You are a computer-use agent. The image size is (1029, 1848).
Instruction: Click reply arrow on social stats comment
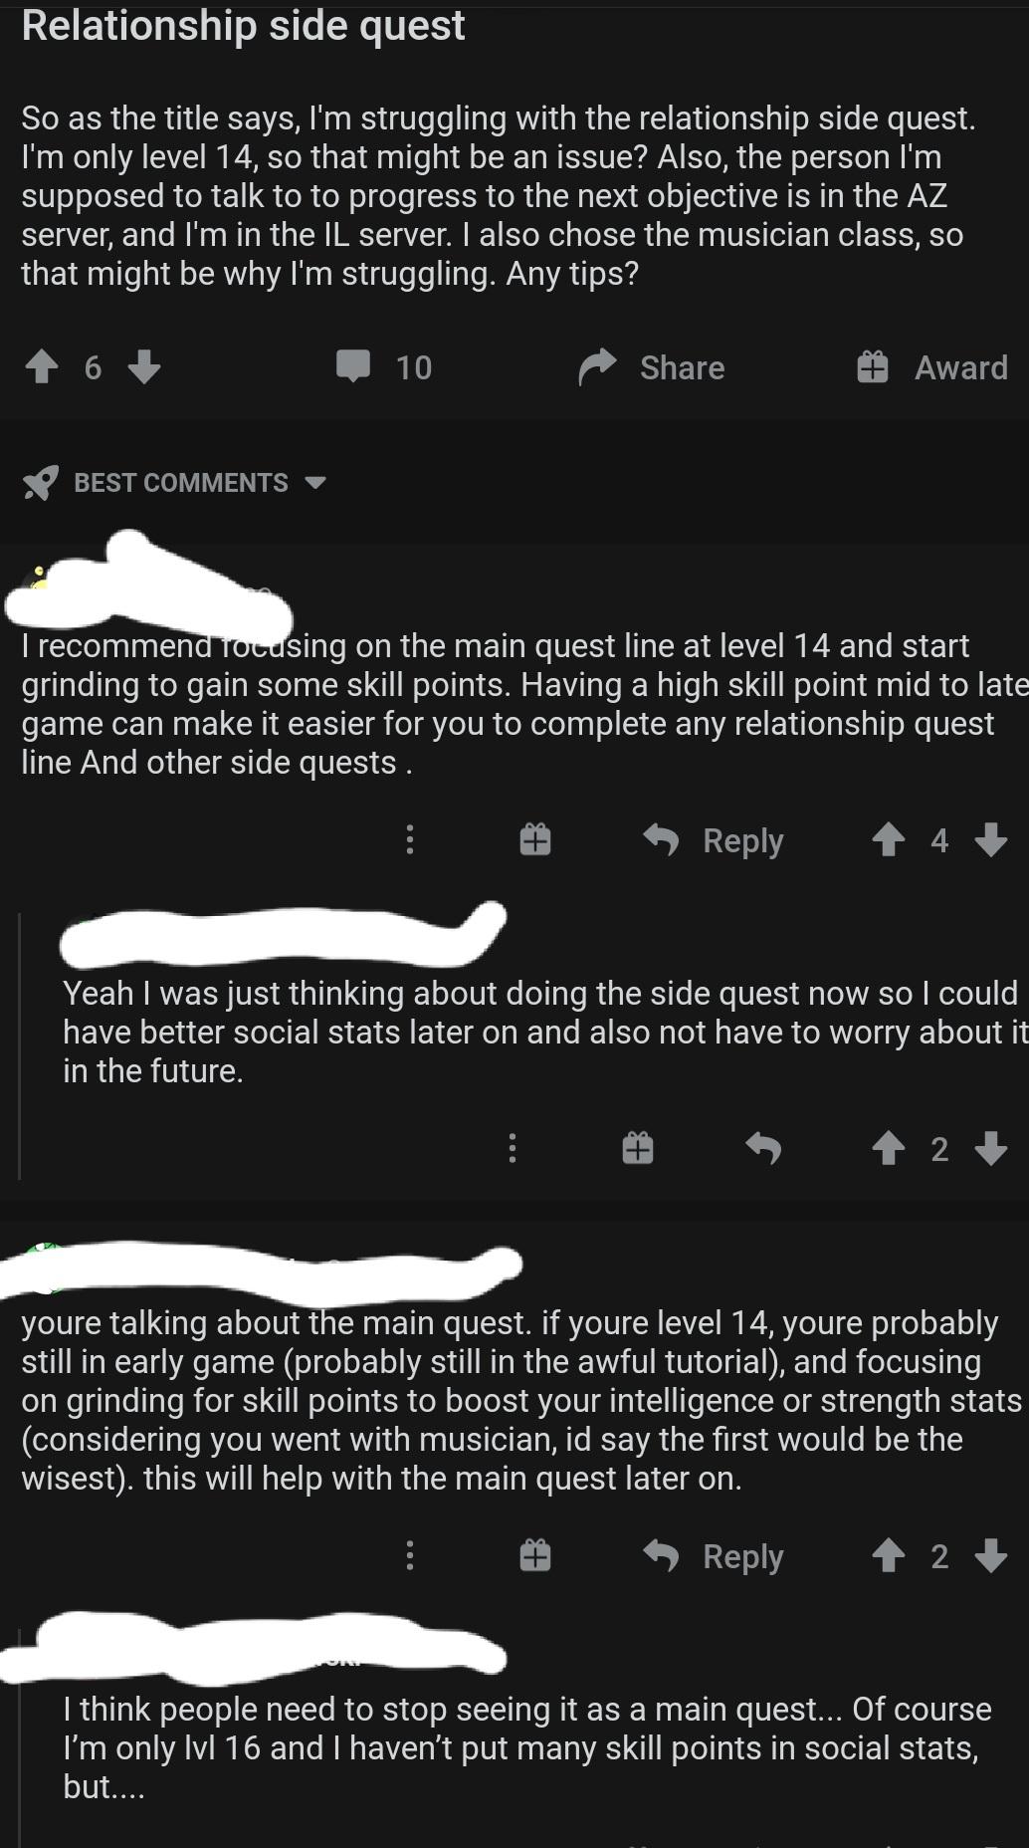(x=763, y=1149)
